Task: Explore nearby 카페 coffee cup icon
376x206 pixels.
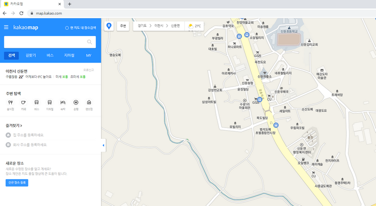Action: click(23, 103)
